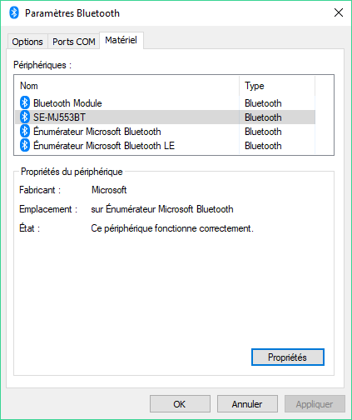352x420 pixels.
Task: Click the Emplacement value text
Action: click(162, 209)
